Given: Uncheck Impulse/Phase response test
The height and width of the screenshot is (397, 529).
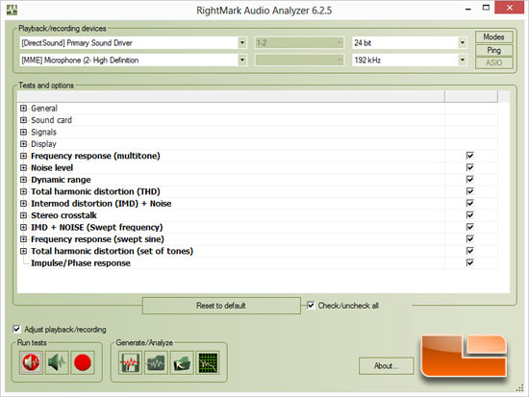Looking at the screenshot, I should tap(470, 262).
